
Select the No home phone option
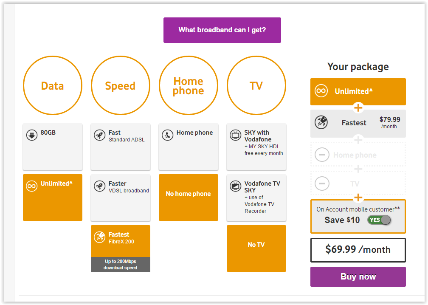(189, 198)
